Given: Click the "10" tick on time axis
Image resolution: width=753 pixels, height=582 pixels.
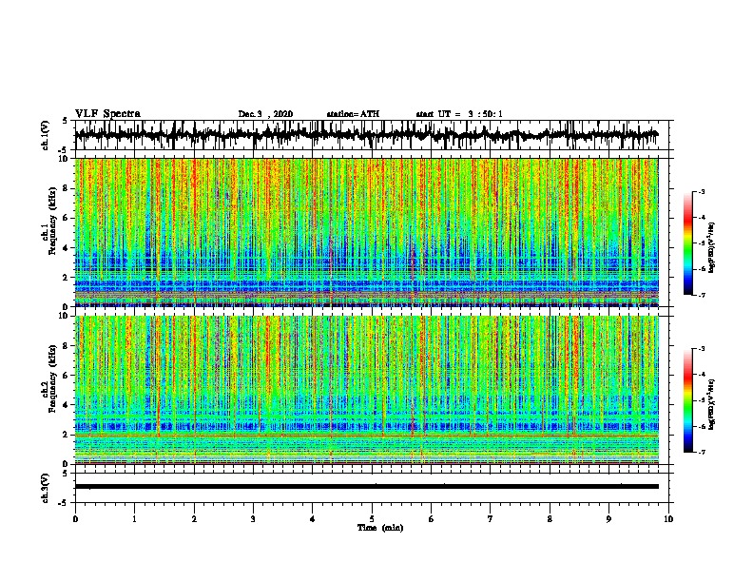Looking at the screenshot, I should 668,519.
